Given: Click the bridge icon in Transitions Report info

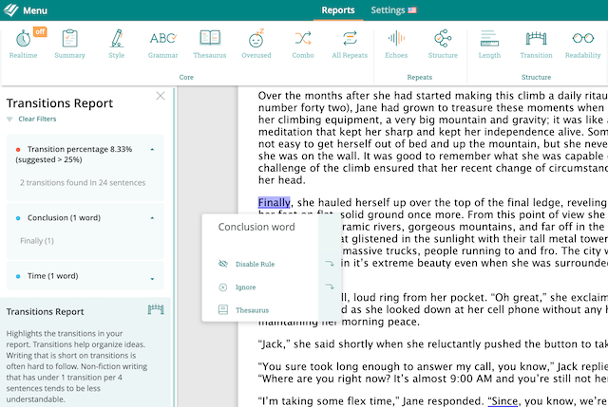Looking at the screenshot, I should click(x=156, y=309).
